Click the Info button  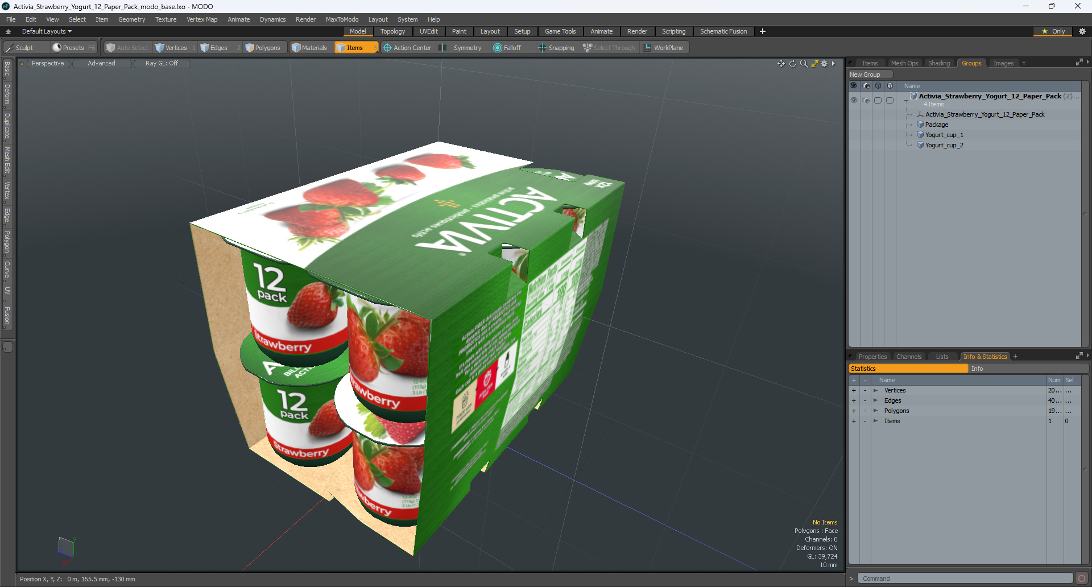coord(1028,369)
